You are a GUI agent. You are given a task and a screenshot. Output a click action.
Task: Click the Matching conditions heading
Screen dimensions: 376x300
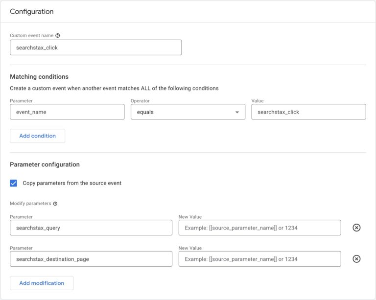pos(39,77)
